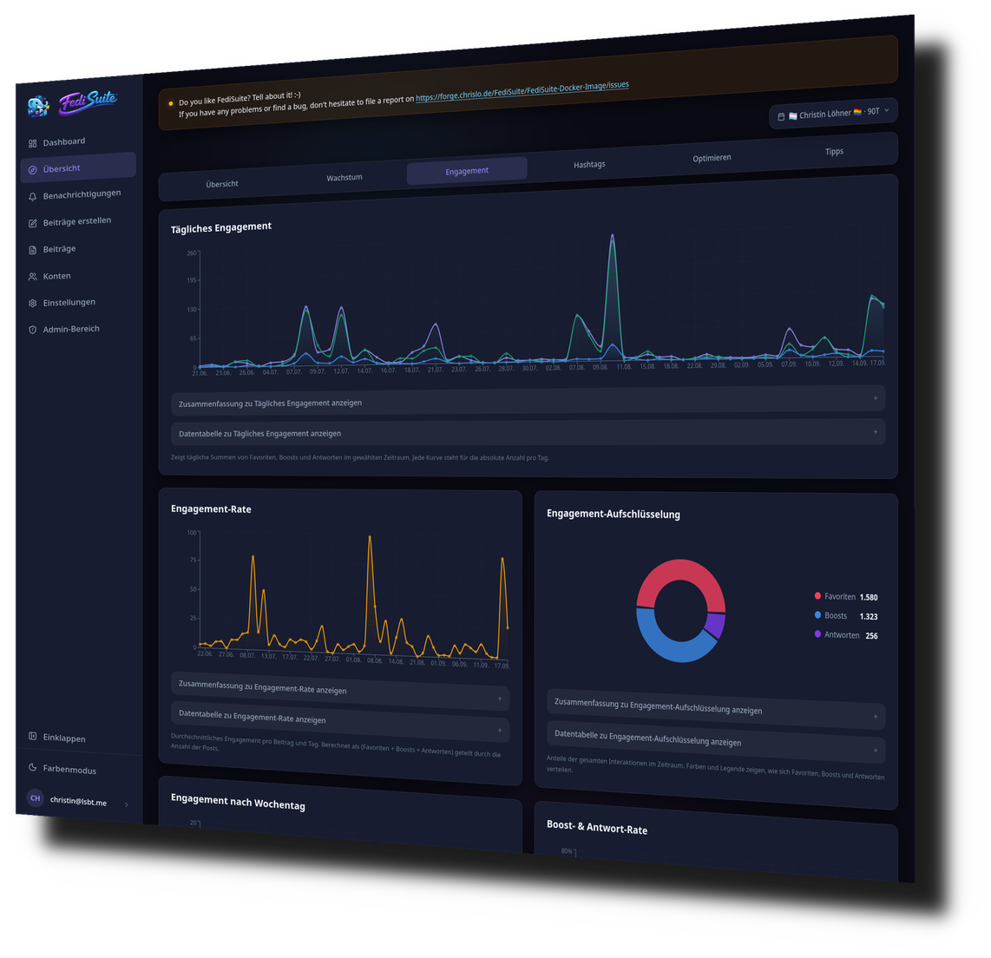Collapse sidebar with Einklappen button
991x958 pixels.
point(79,738)
